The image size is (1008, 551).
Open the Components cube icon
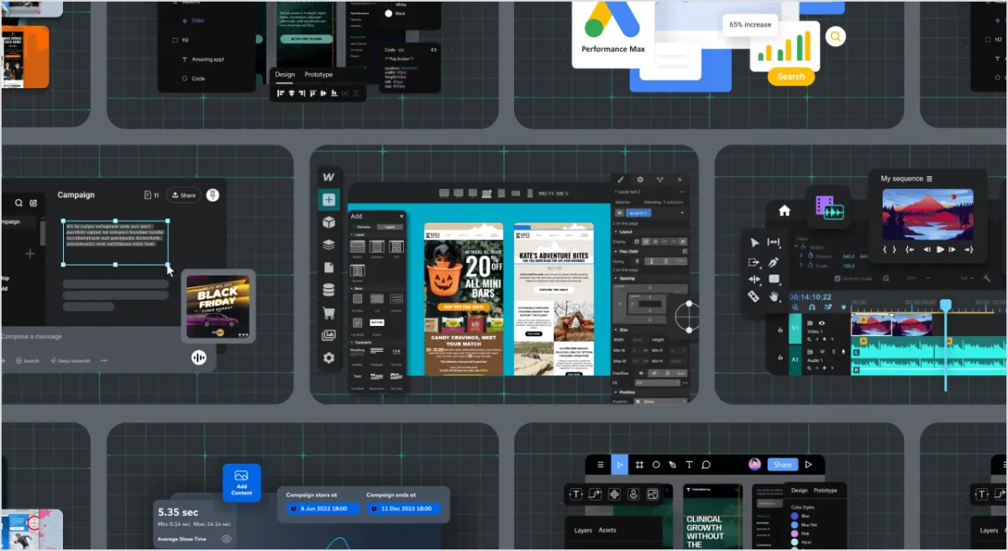coord(328,223)
